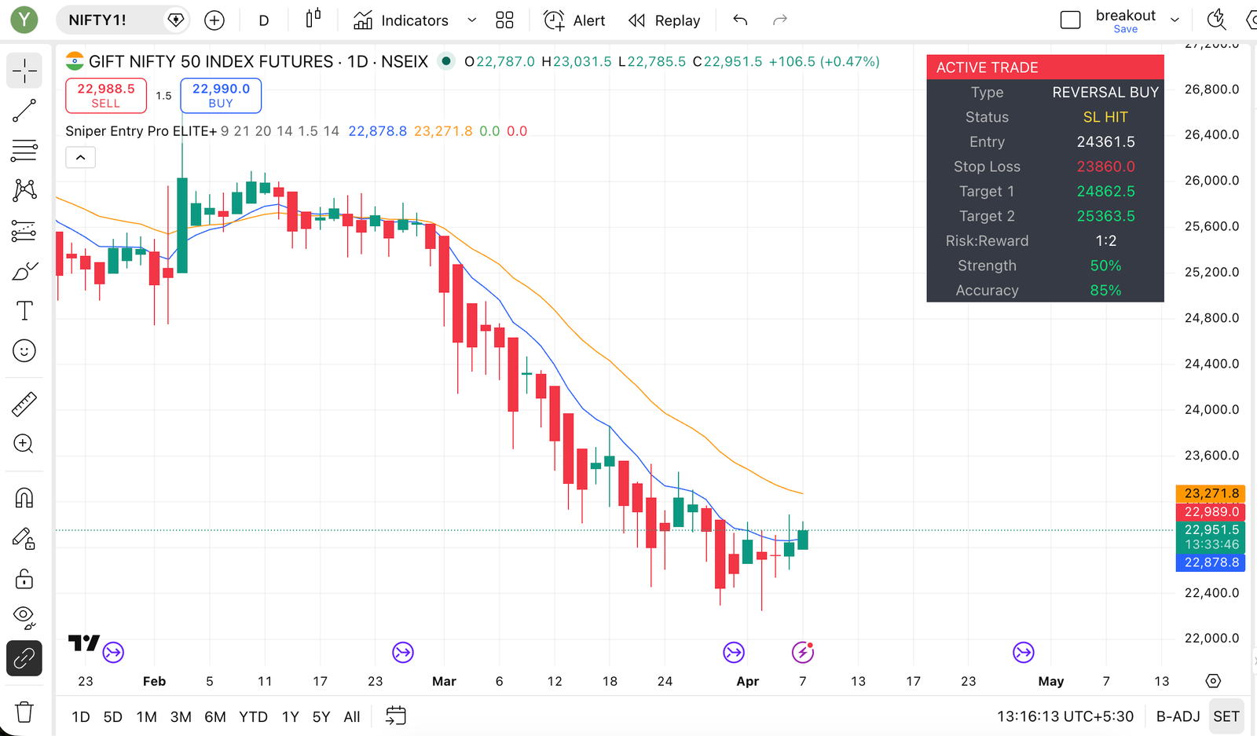The image size is (1257, 736).
Task: Click the NIFTY1! symbol search field
Action: (110, 20)
